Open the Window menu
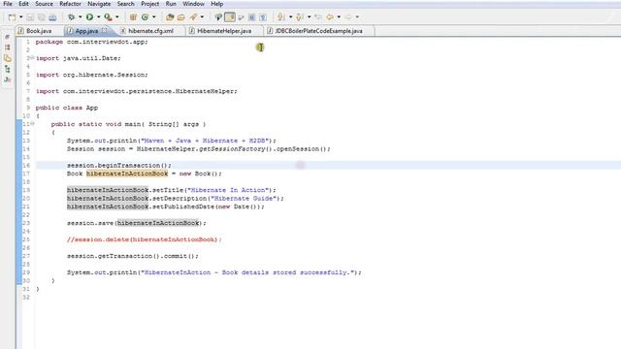 193,4
